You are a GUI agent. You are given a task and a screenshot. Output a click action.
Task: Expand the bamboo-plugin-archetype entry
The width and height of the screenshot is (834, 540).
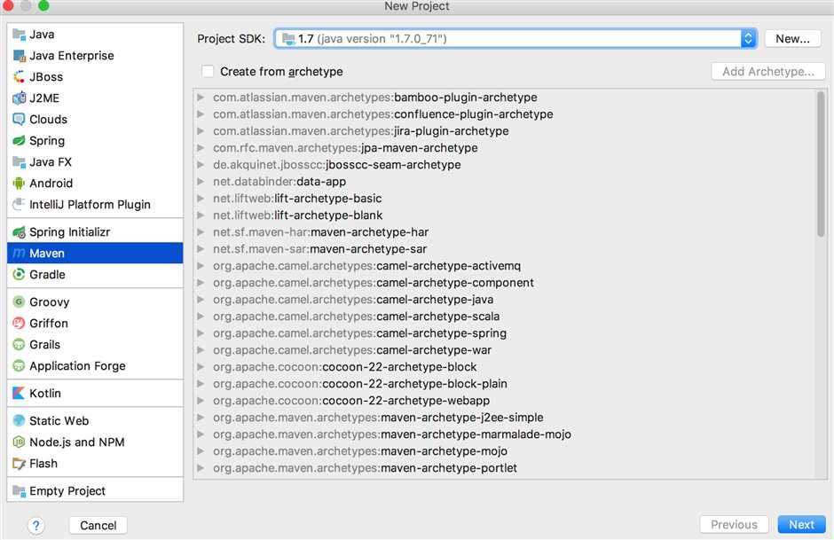pyautogui.click(x=201, y=98)
